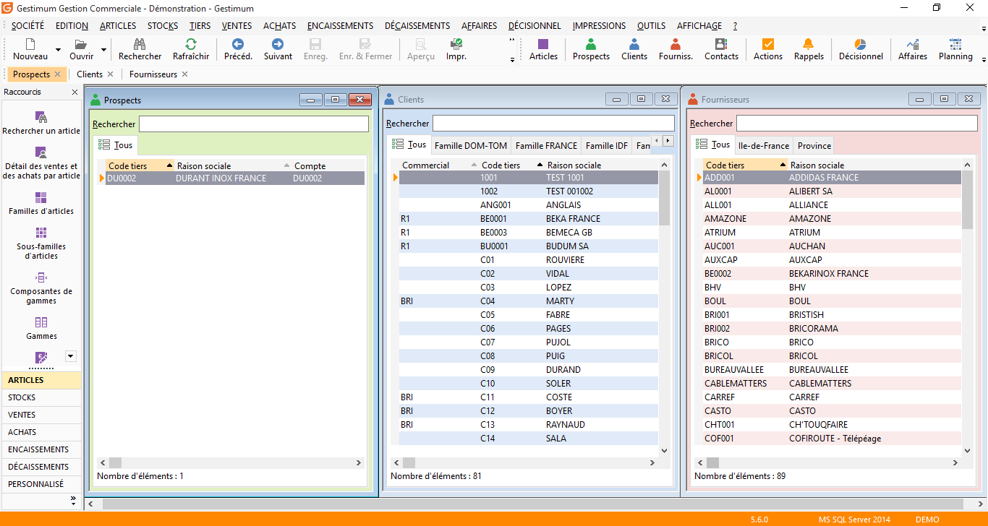
Task: Select the BEKA FRANCE client row
Action: pos(529,218)
